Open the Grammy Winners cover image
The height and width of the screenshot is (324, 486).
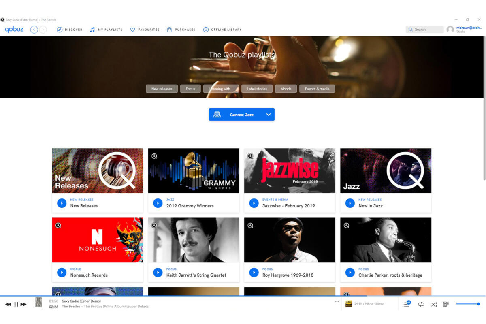pos(194,171)
